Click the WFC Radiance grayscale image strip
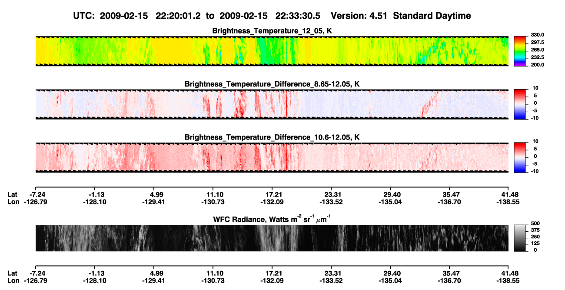 [272, 238]
